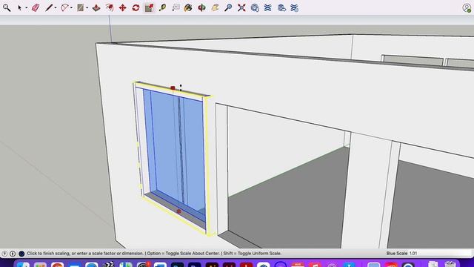
Task: Pick the Arc drawing tool
Action: 64,8
